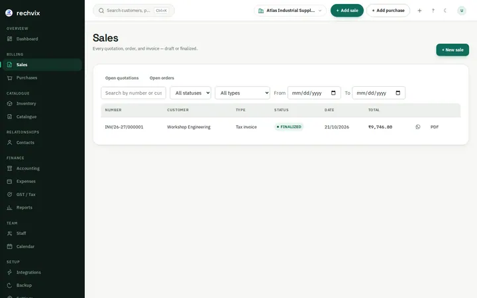Screen dimensions: 477x298
Task: Click the CUSTOMER column header
Action: click(x=178, y=110)
